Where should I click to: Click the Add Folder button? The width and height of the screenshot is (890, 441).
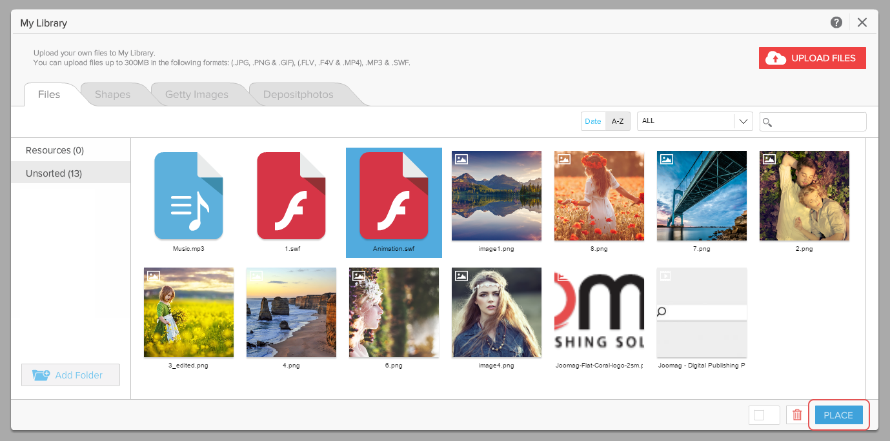click(x=70, y=375)
